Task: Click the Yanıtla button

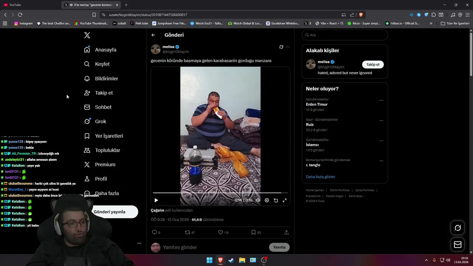Action: pos(279,247)
